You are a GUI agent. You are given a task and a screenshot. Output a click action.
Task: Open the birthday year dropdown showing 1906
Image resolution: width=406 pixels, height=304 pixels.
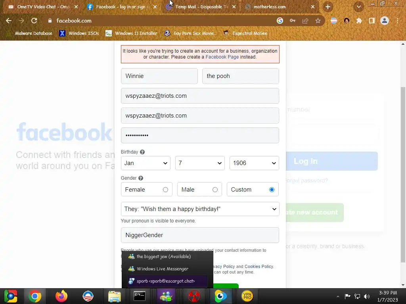pyautogui.click(x=254, y=163)
